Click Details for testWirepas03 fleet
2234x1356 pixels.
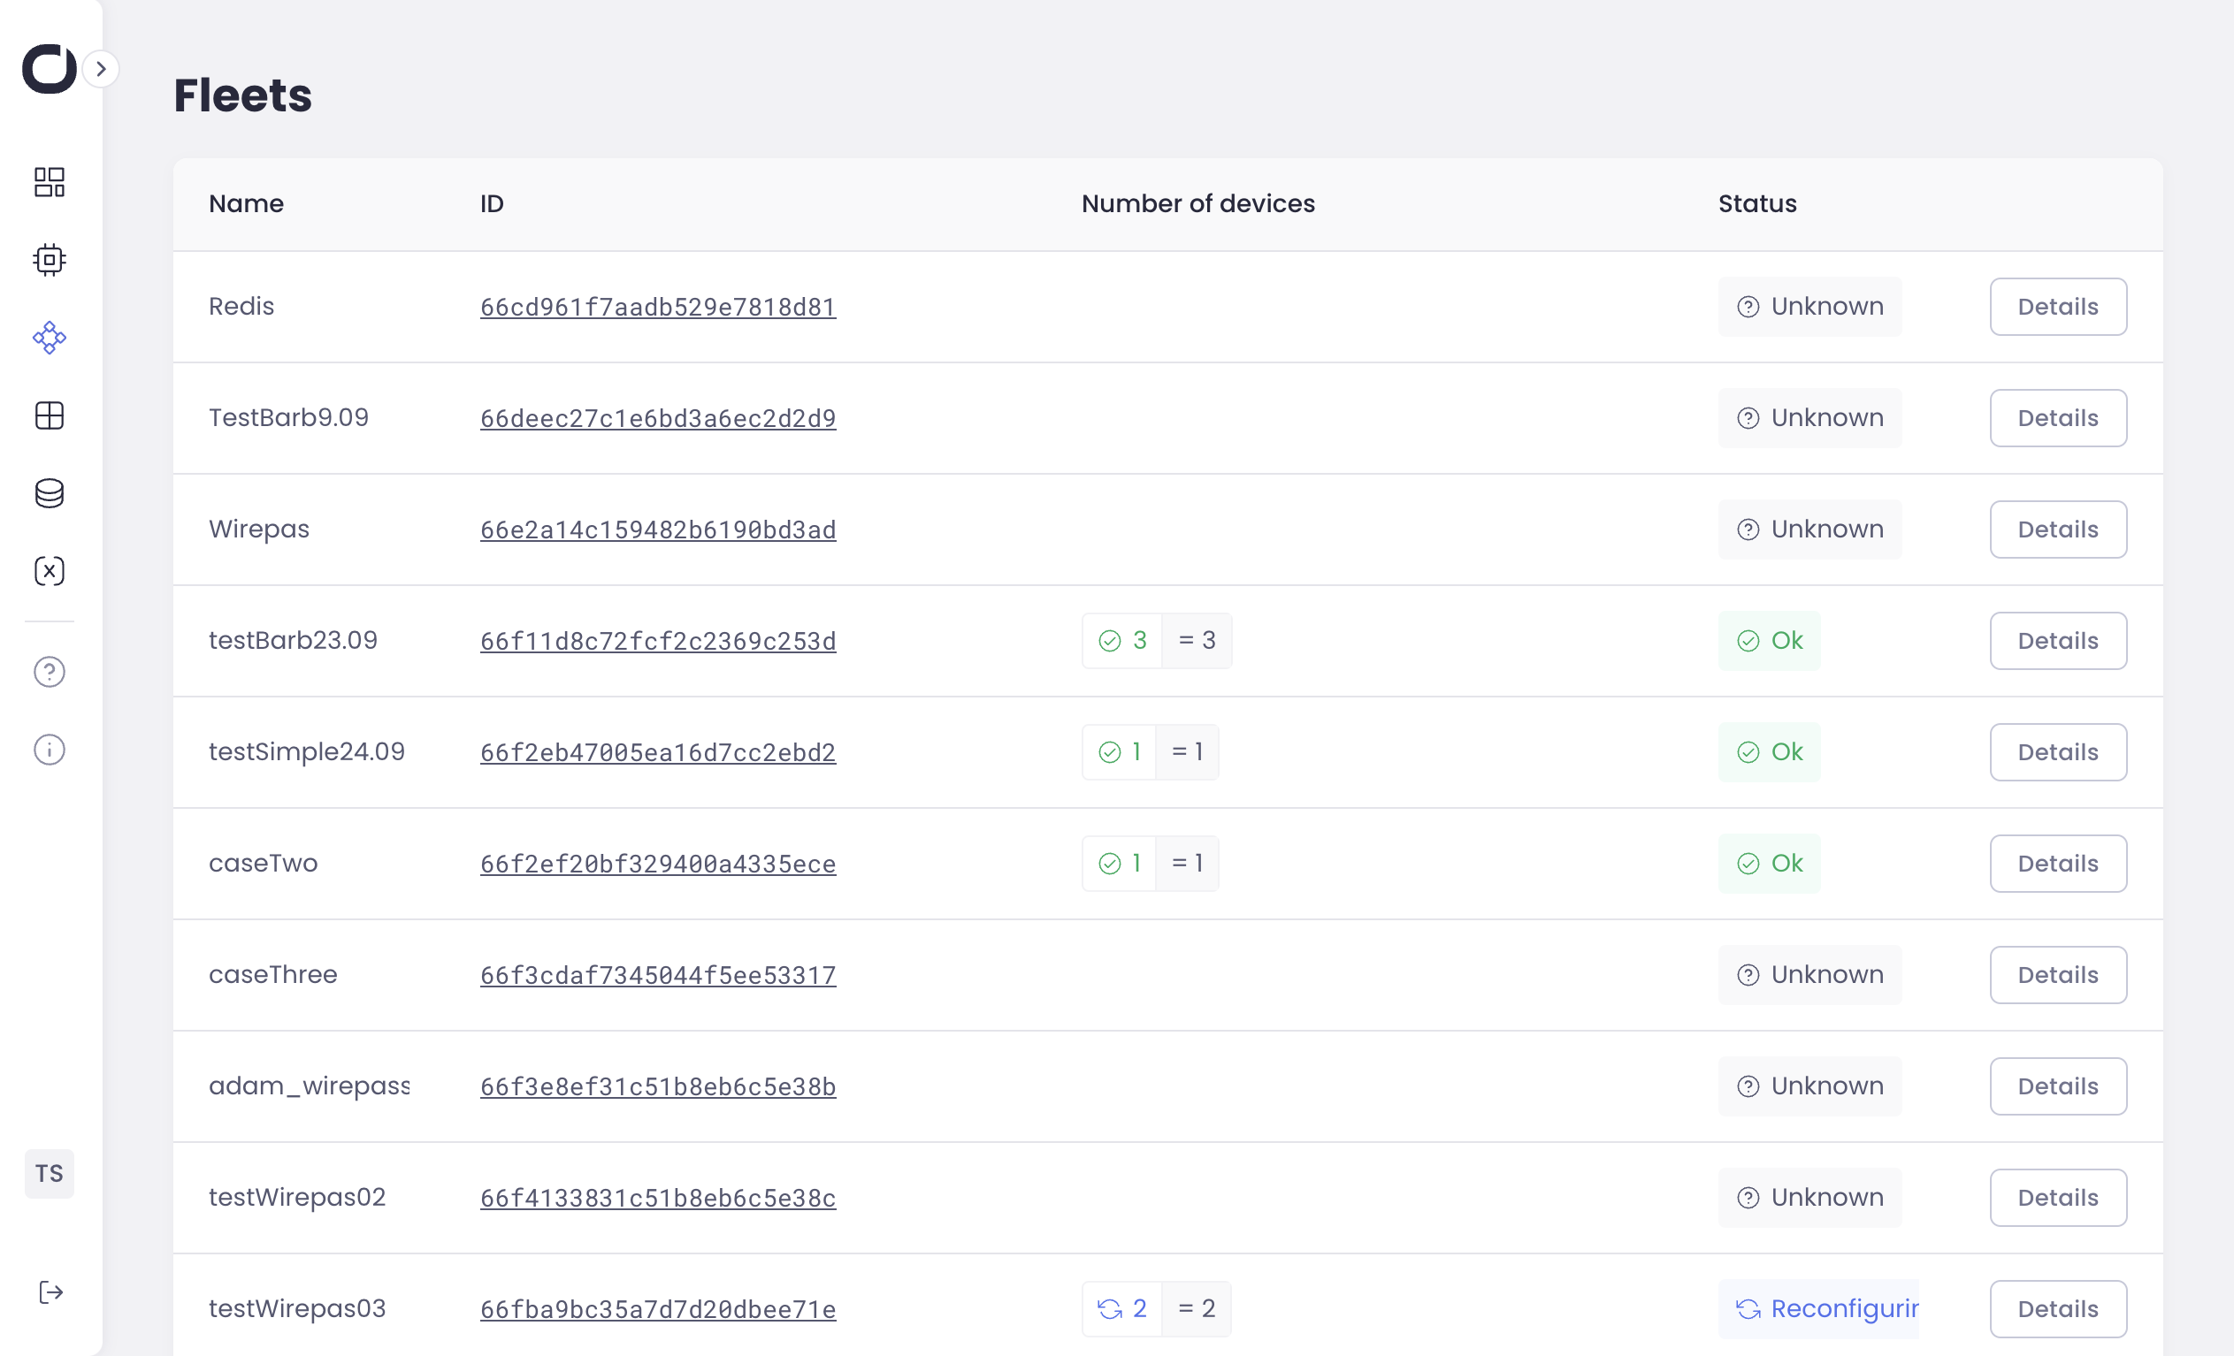tap(2057, 1309)
